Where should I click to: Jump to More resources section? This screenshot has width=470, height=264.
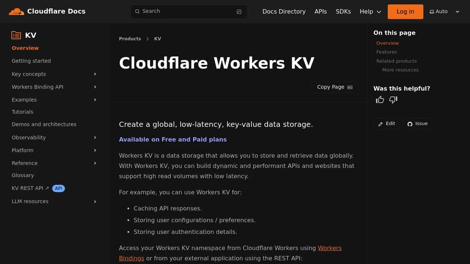tap(400, 70)
